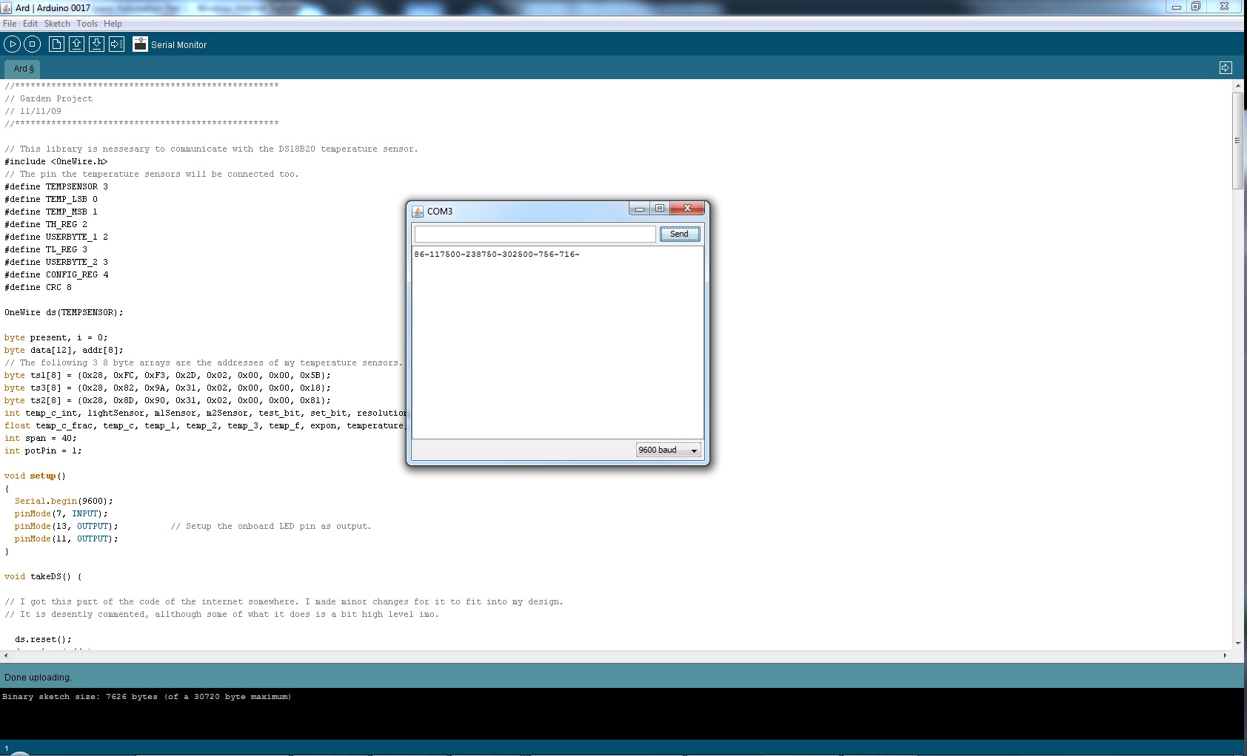The height and width of the screenshot is (756, 1247).
Task: Click the 'void setup()' line
Action: [x=35, y=476]
